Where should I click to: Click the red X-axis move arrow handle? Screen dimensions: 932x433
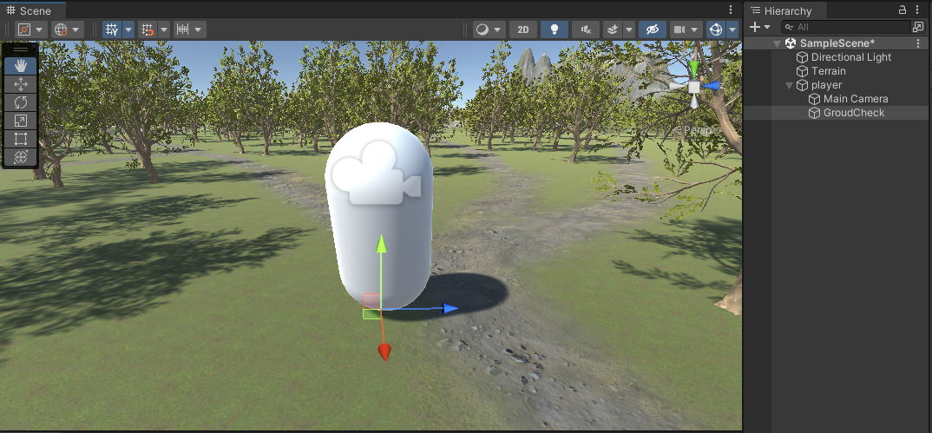pyautogui.click(x=384, y=352)
